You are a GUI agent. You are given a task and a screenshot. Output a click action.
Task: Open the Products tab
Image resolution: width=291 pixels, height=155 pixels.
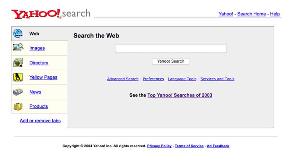[39, 106]
